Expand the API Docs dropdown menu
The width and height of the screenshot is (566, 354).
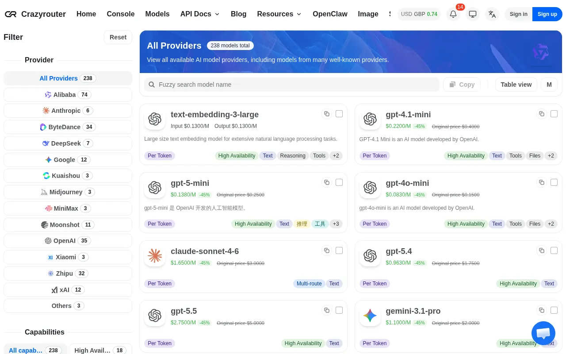(x=200, y=14)
